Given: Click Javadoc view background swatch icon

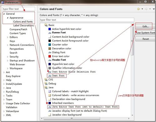Looking at the screenshot, I should click(50, 115).
